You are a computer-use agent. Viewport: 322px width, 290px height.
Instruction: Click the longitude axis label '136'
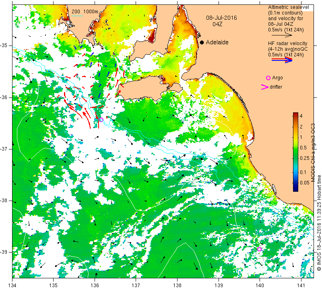click(x=95, y=285)
